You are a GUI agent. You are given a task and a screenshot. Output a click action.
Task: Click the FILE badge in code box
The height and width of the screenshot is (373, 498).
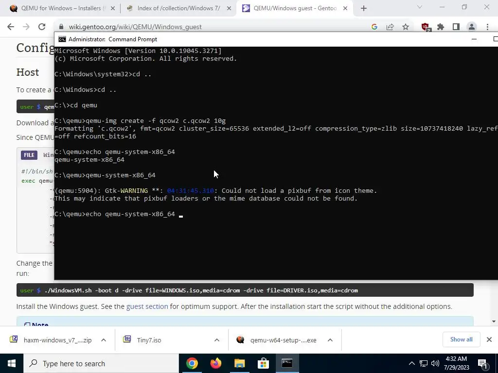(x=29, y=155)
